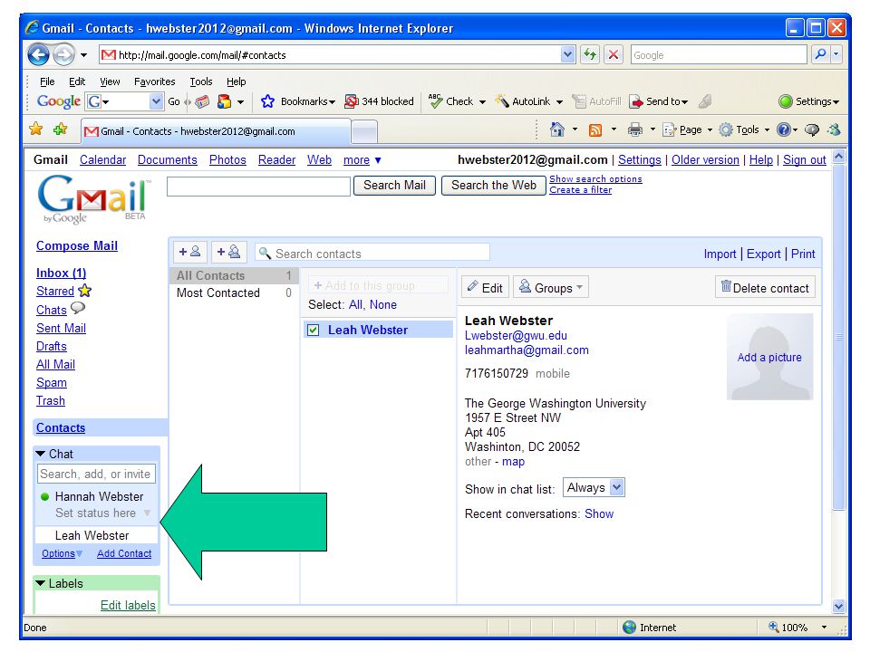Uncheck the Leah Webster contact checkbox
This screenshot has width=870, height=652.
click(x=314, y=331)
